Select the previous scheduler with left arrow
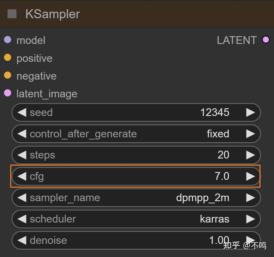Screen dimensions: 274x257 [x=21, y=219]
